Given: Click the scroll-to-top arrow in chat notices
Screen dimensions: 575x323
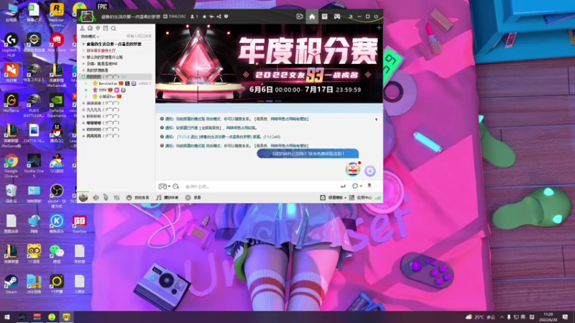Looking at the screenshot, I should [376, 119].
